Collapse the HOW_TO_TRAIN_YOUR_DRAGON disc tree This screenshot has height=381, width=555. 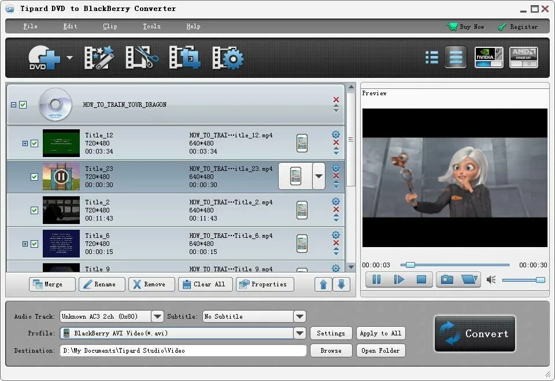(x=13, y=104)
